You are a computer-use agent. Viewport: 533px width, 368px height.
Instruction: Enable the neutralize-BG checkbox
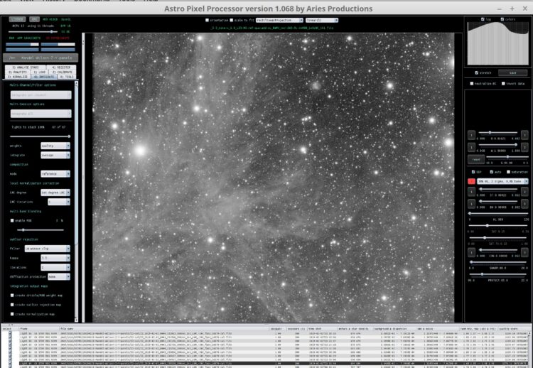472,83
